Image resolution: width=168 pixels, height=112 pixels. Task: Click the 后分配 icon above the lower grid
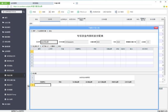pyautogui.click(x=31, y=74)
